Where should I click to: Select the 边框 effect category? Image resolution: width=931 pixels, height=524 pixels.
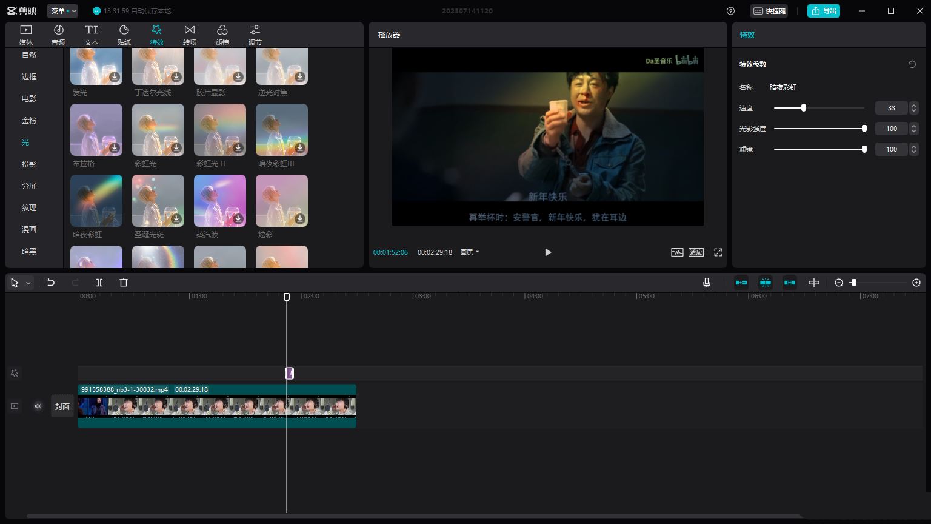pos(29,76)
